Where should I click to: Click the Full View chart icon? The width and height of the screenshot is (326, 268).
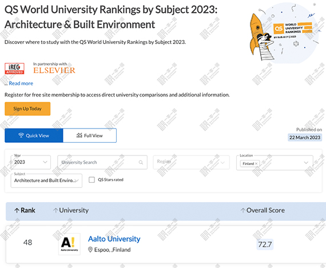click(79, 135)
